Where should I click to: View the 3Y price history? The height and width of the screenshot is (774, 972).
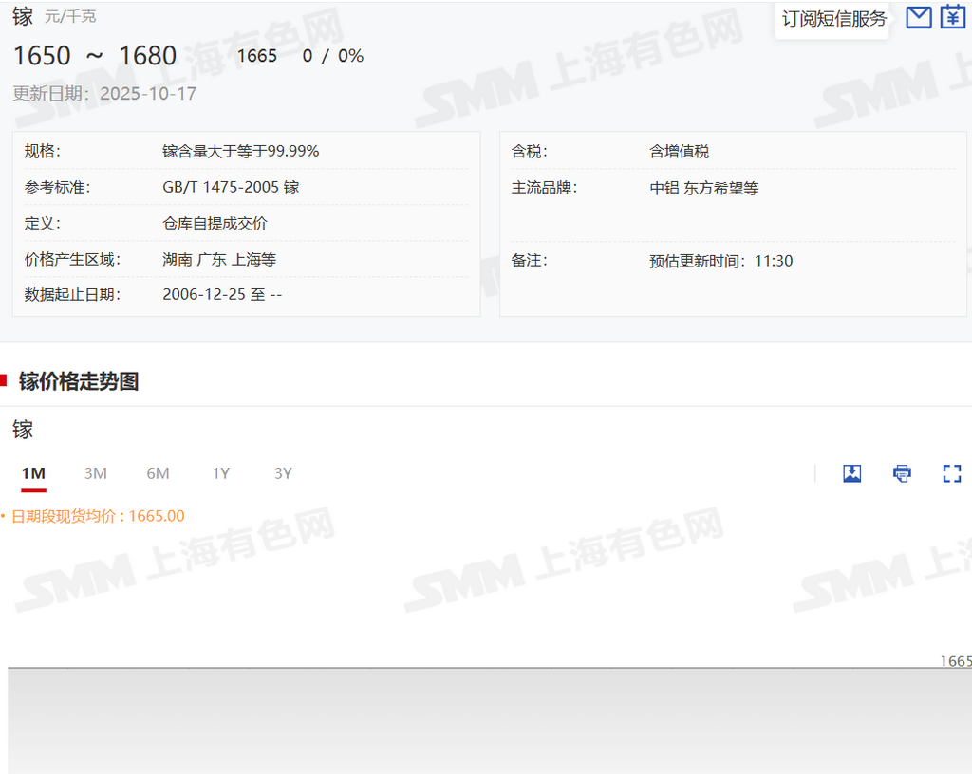click(x=283, y=473)
